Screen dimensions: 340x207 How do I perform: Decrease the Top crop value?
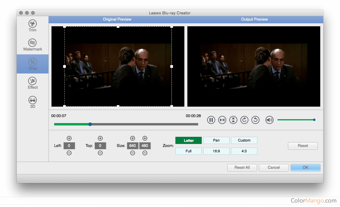pyautogui.click(x=100, y=153)
